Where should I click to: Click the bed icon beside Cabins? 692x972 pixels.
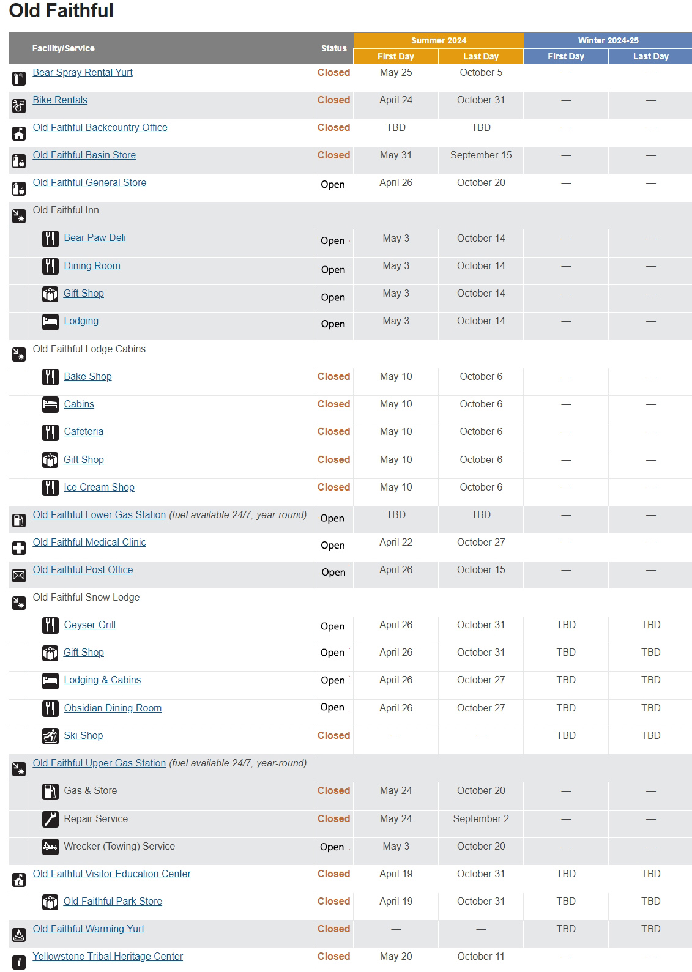tap(50, 404)
